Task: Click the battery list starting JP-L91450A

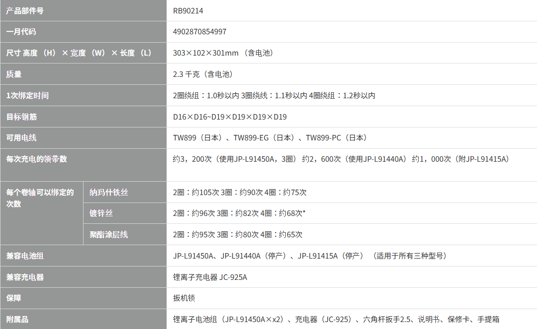Action: [x=310, y=256]
